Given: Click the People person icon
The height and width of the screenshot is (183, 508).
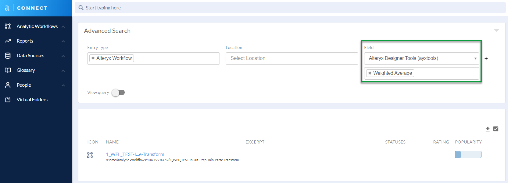Looking at the screenshot, I should coord(8,85).
